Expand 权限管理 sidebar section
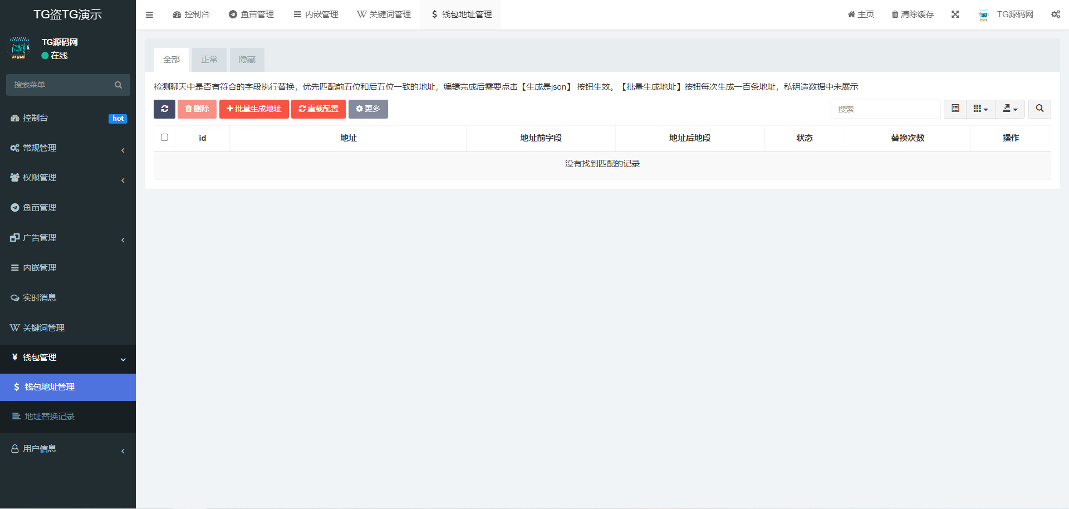This screenshot has width=1069, height=509. point(67,178)
